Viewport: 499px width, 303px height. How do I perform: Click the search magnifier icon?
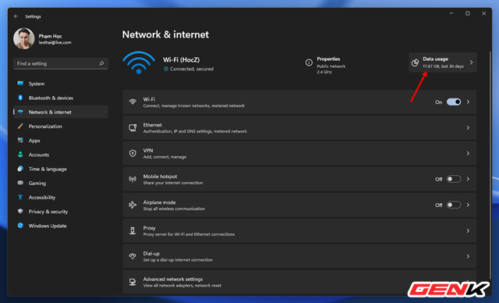[x=101, y=63]
